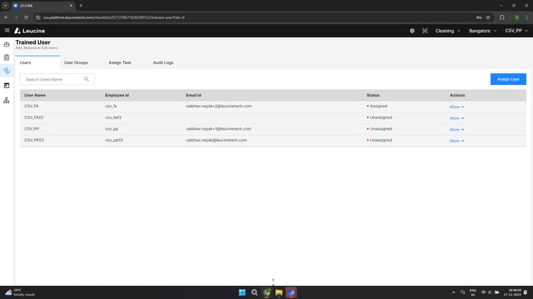Select the highlighted process sidebar icon
The width and height of the screenshot is (533, 299).
point(6,70)
